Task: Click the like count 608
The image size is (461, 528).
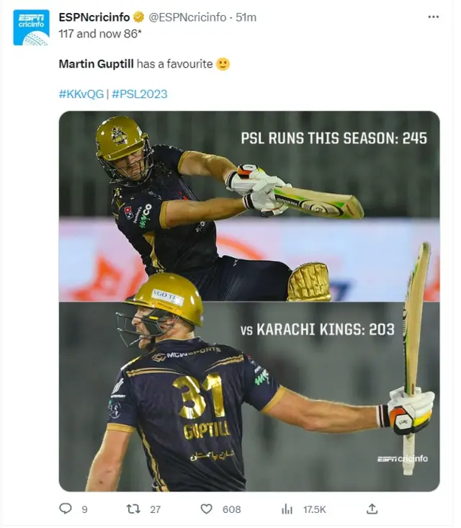Action: [231, 509]
